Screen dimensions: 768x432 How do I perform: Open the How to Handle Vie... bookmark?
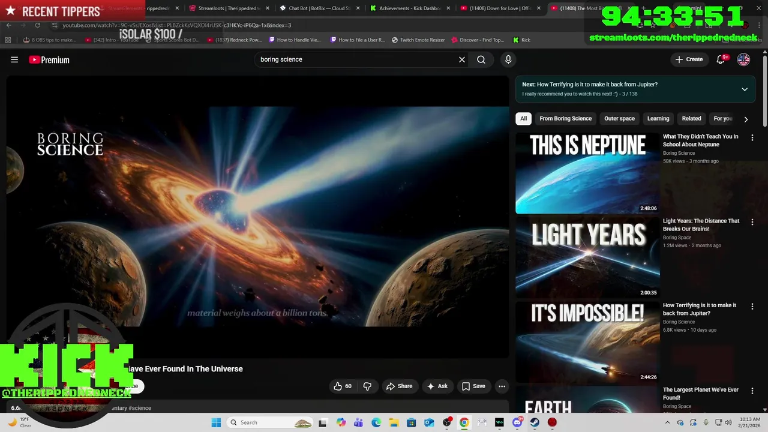coord(295,40)
